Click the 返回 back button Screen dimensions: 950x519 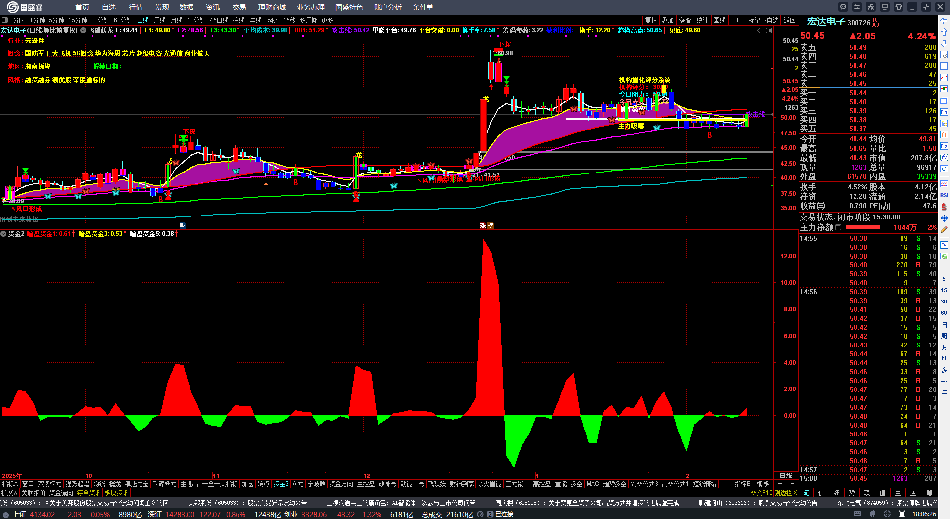coord(790,20)
